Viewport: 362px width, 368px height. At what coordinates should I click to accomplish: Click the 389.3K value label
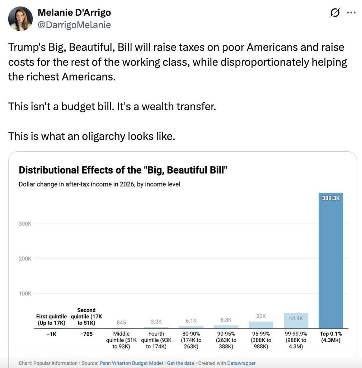click(331, 198)
